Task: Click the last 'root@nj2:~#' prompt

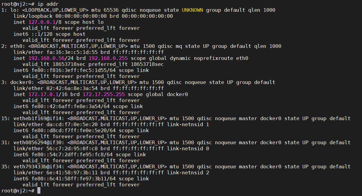Action: pyautogui.click(x=18, y=191)
